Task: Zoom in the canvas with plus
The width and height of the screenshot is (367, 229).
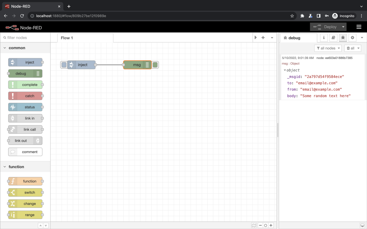Action: point(271,225)
